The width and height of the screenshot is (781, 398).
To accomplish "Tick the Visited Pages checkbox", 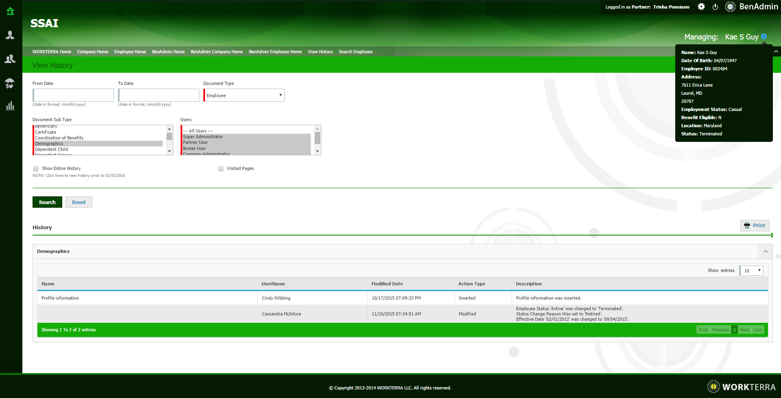I will click(221, 169).
